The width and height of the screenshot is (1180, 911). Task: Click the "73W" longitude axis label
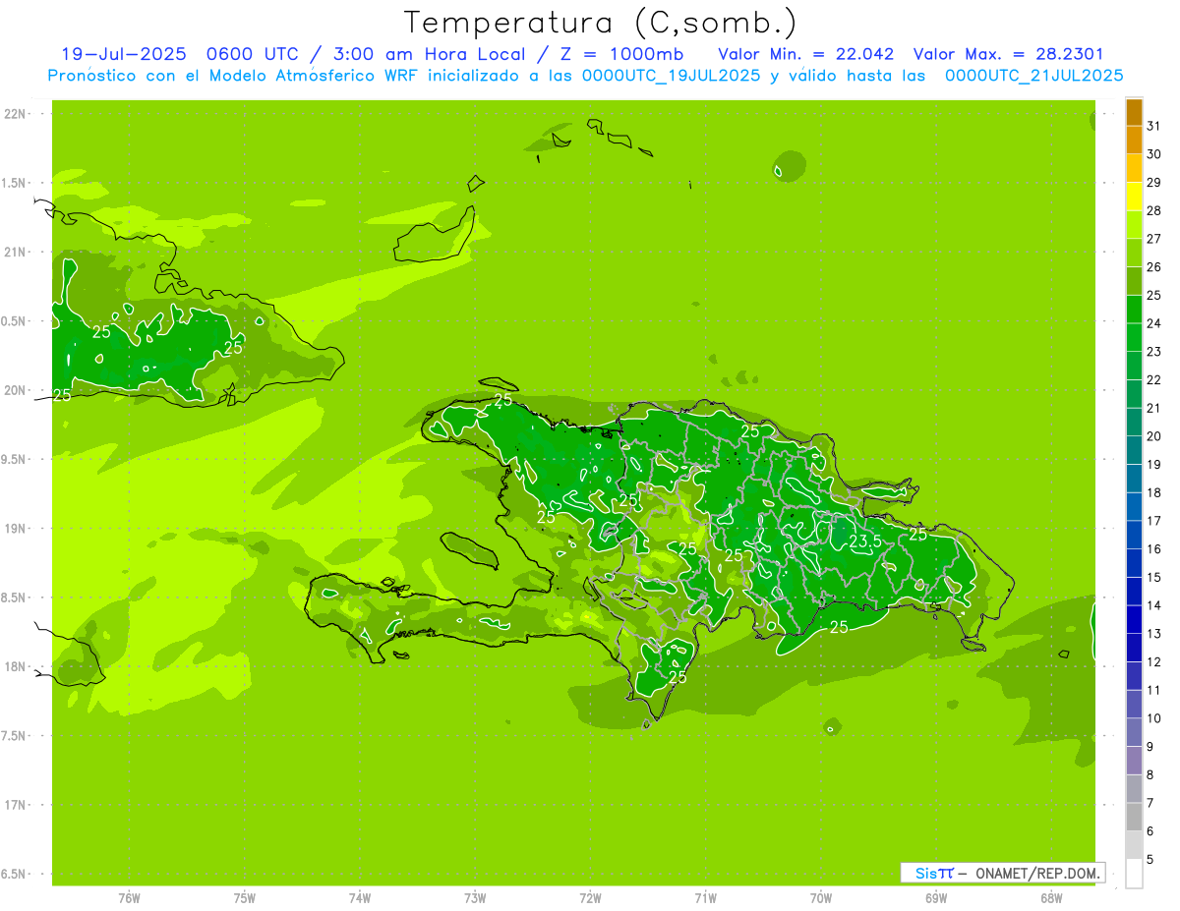[x=475, y=898]
